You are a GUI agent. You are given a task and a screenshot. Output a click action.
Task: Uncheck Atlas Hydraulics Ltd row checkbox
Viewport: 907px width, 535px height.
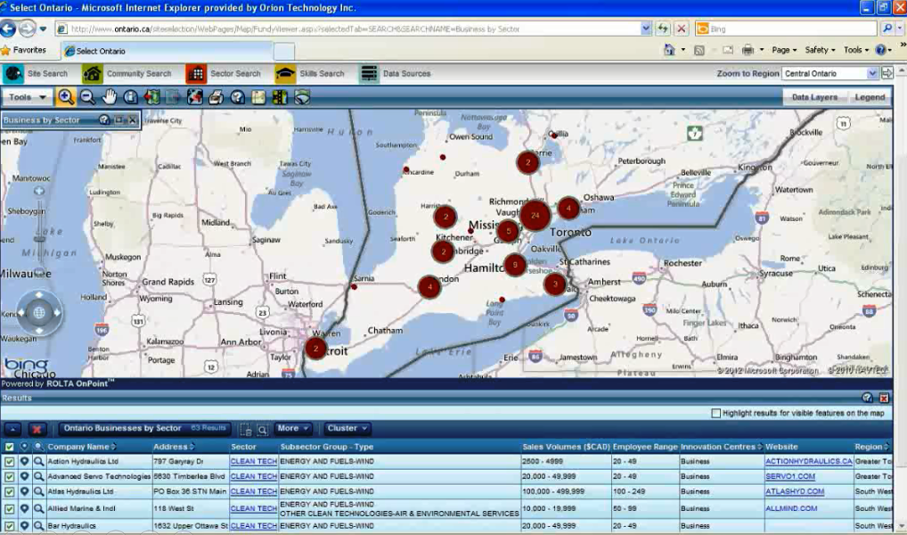(9, 491)
